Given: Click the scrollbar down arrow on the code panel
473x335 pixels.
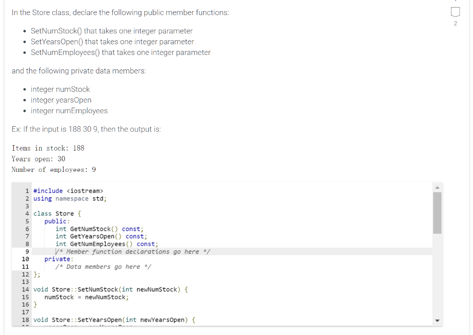Looking at the screenshot, I should 437,320.
